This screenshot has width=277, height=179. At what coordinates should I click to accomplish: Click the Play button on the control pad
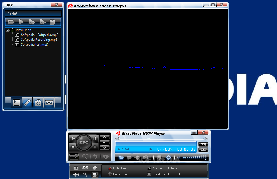(x=73, y=138)
